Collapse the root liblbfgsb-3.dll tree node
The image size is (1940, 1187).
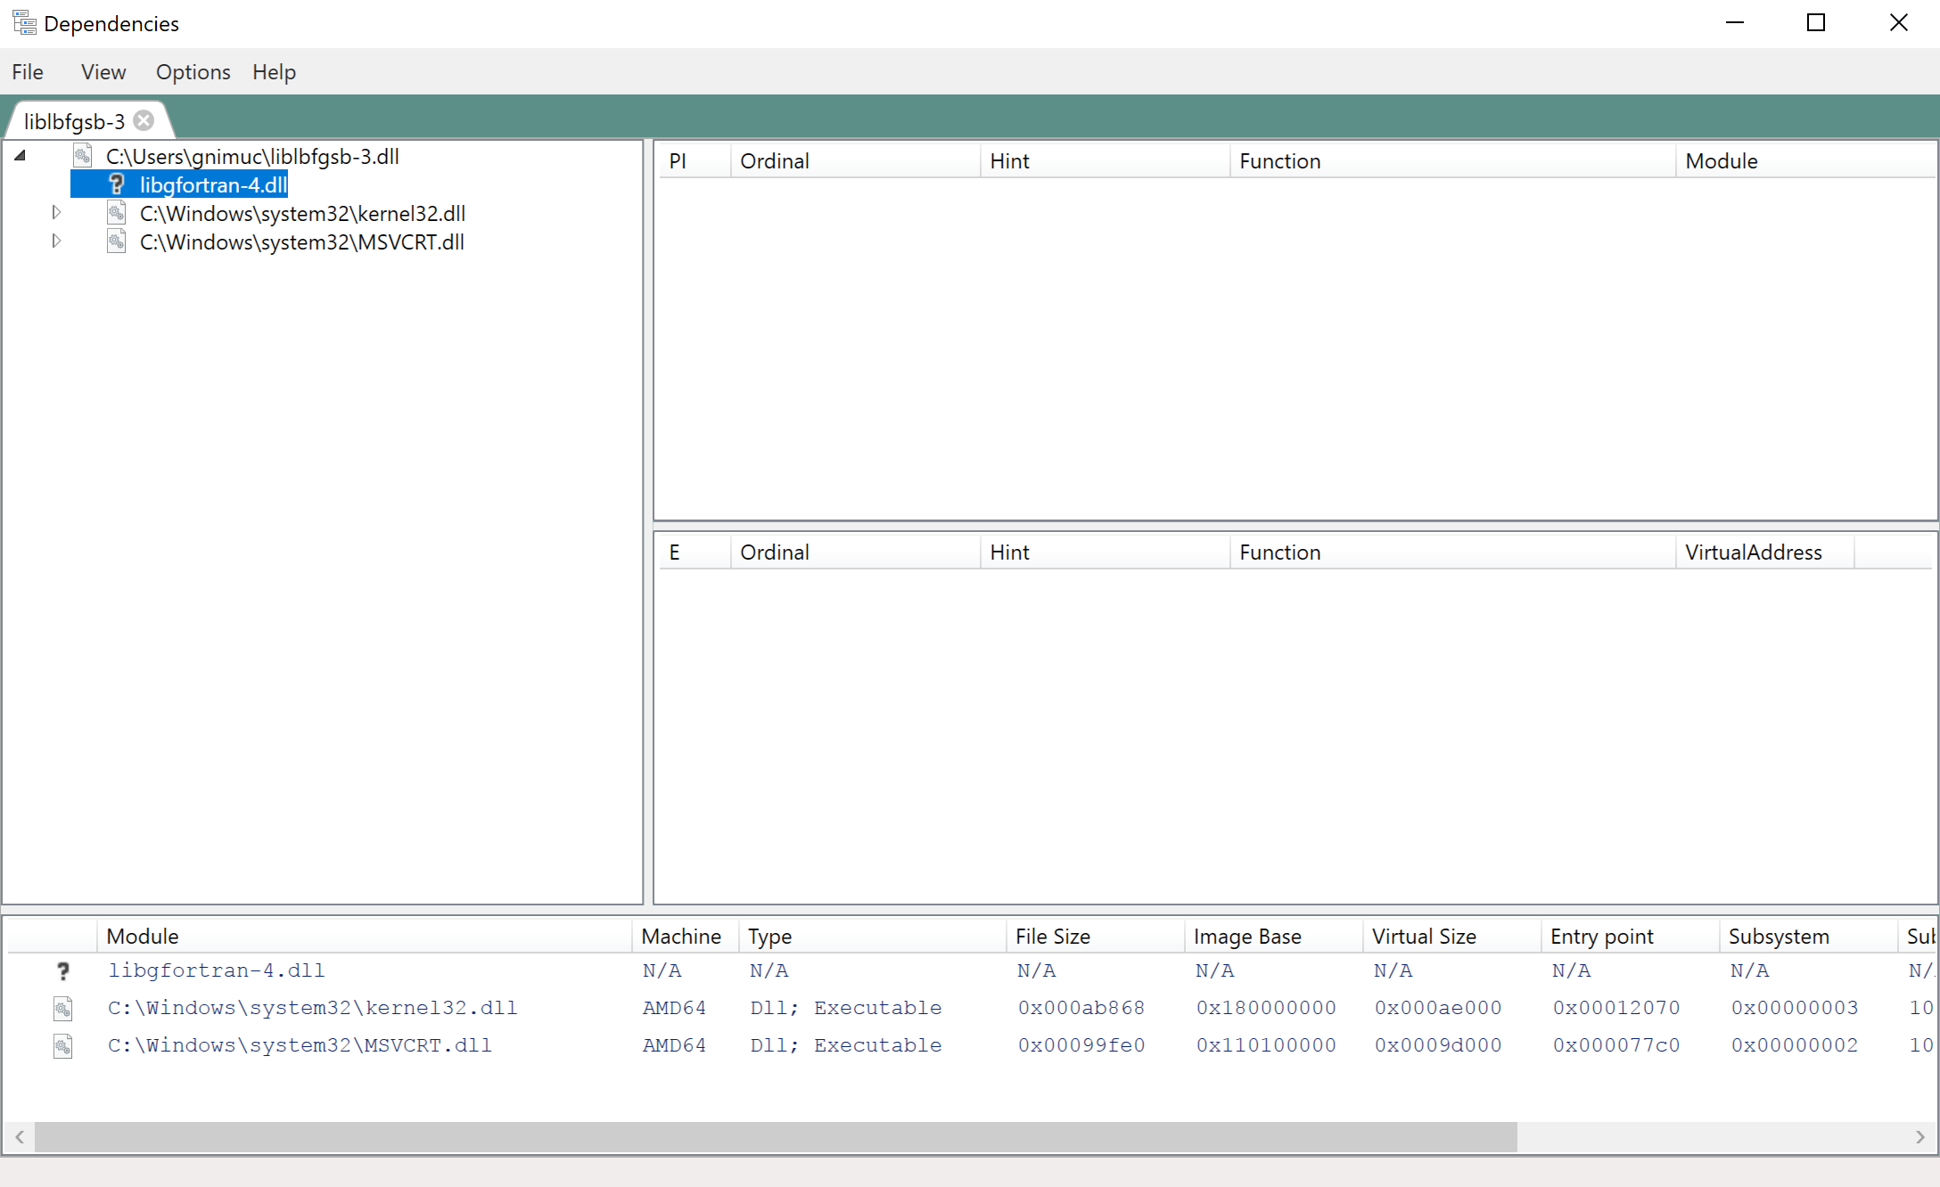point(20,155)
